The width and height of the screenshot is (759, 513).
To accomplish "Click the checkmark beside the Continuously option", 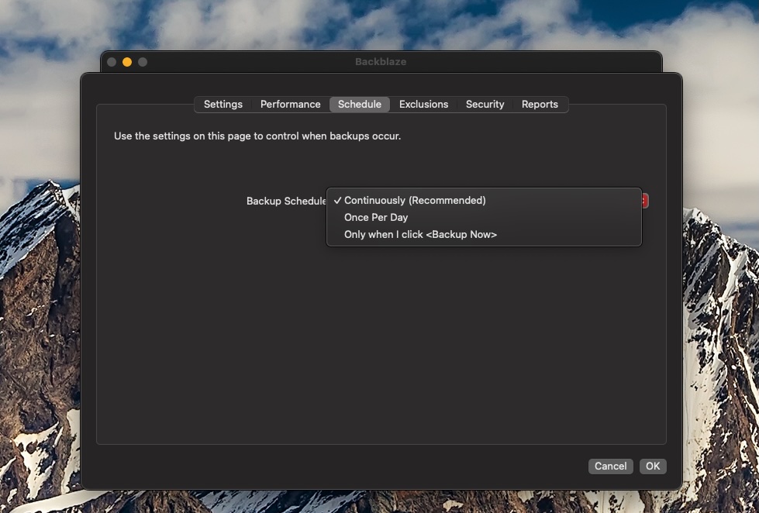I will coord(336,200).
